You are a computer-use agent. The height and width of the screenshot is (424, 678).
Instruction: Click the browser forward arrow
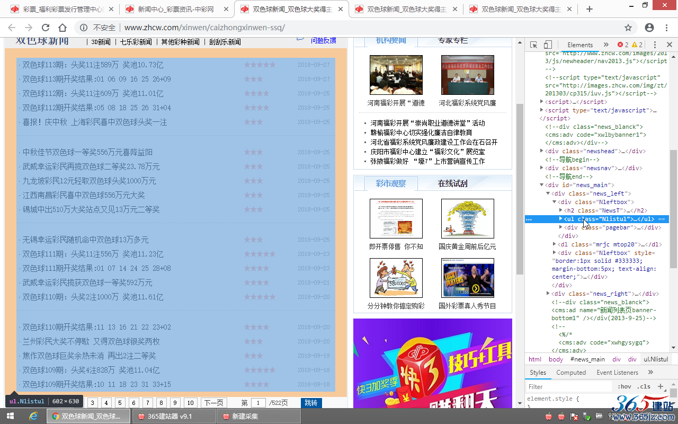(x=29, y=28)
